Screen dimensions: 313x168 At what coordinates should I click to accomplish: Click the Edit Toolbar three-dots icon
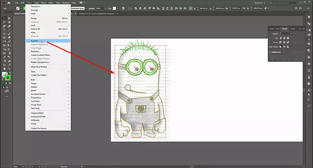(7, 96)
